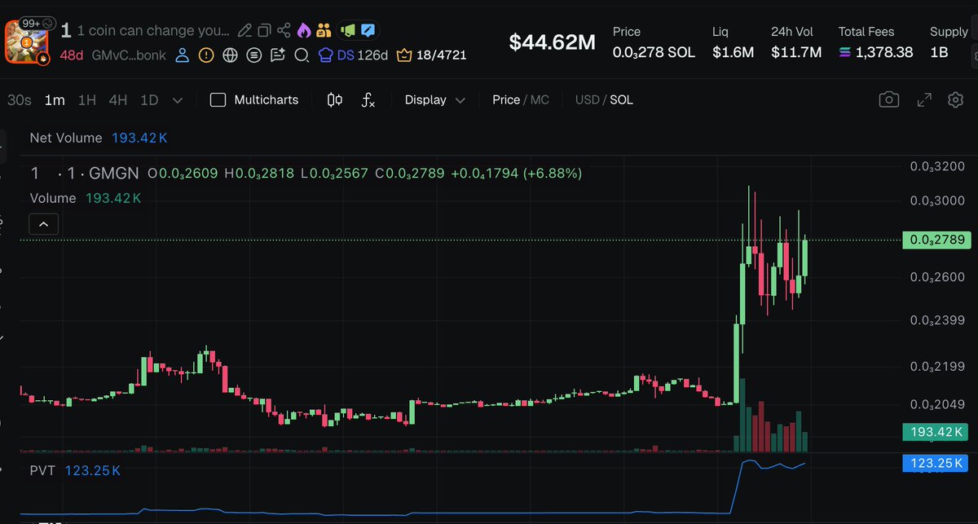Expand the timeframe selection chevron

(178, 99)
